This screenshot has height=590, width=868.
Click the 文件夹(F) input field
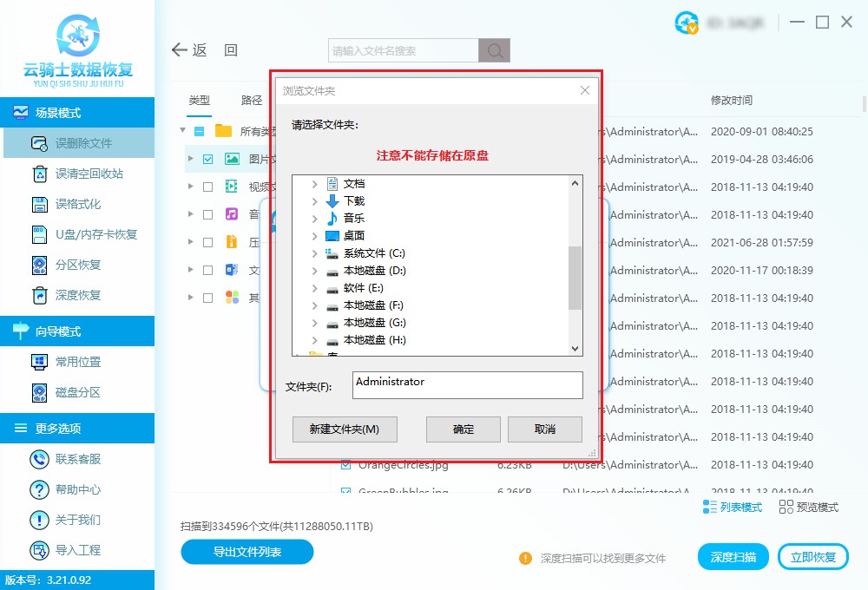point(467,385)
